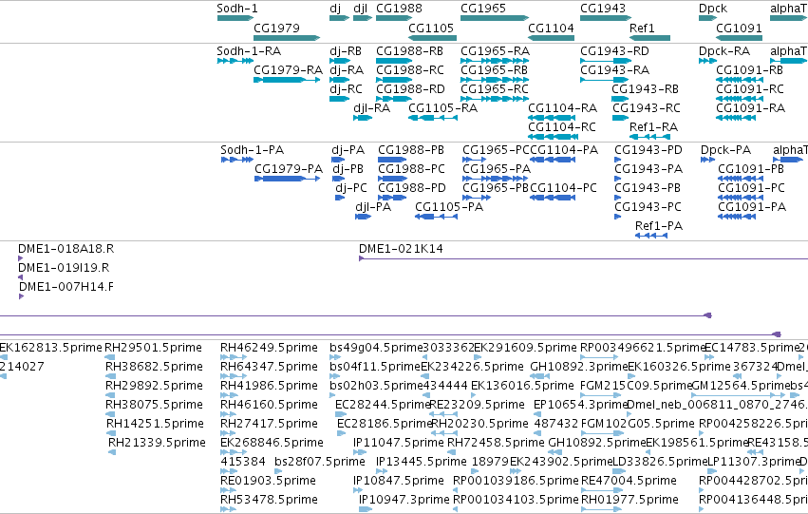Click transcript CG1988-RD
Screen dimensions: 808x514
410,89
